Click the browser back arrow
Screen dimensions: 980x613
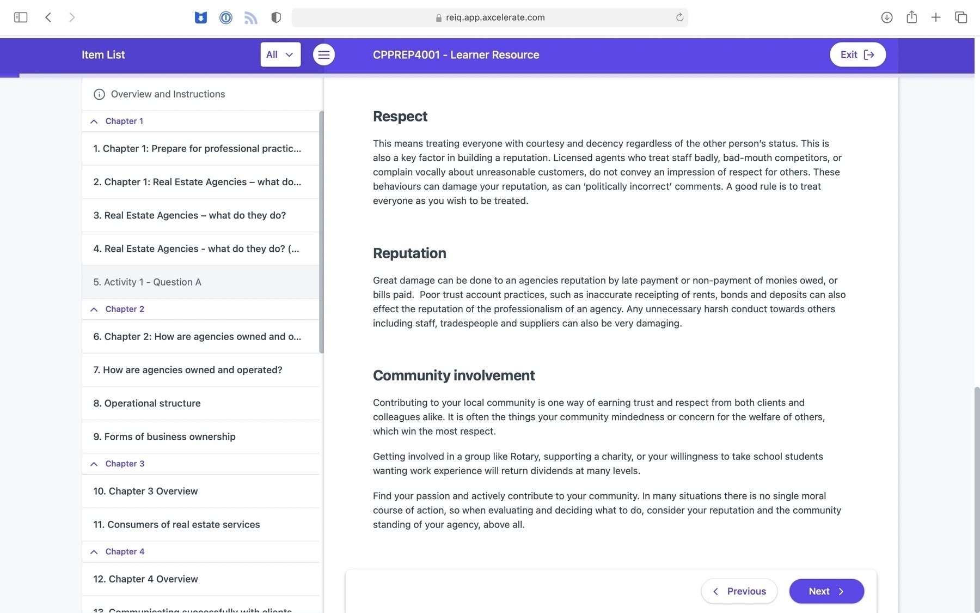[x=48, y=17]
